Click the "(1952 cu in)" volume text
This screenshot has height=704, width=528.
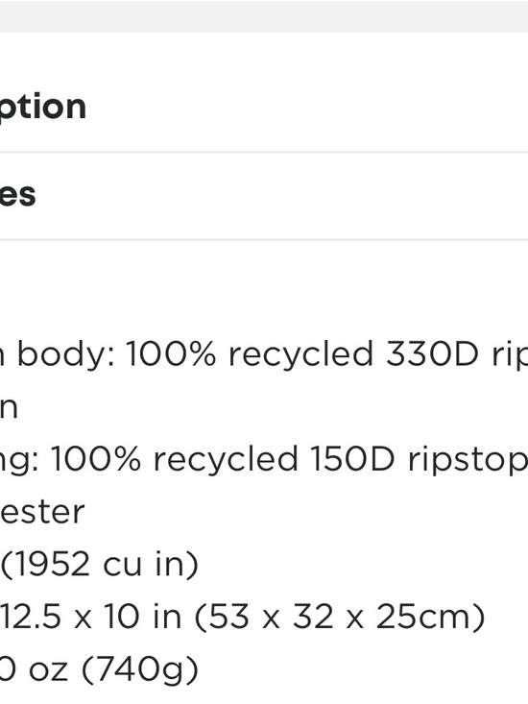tap(100, 564)
